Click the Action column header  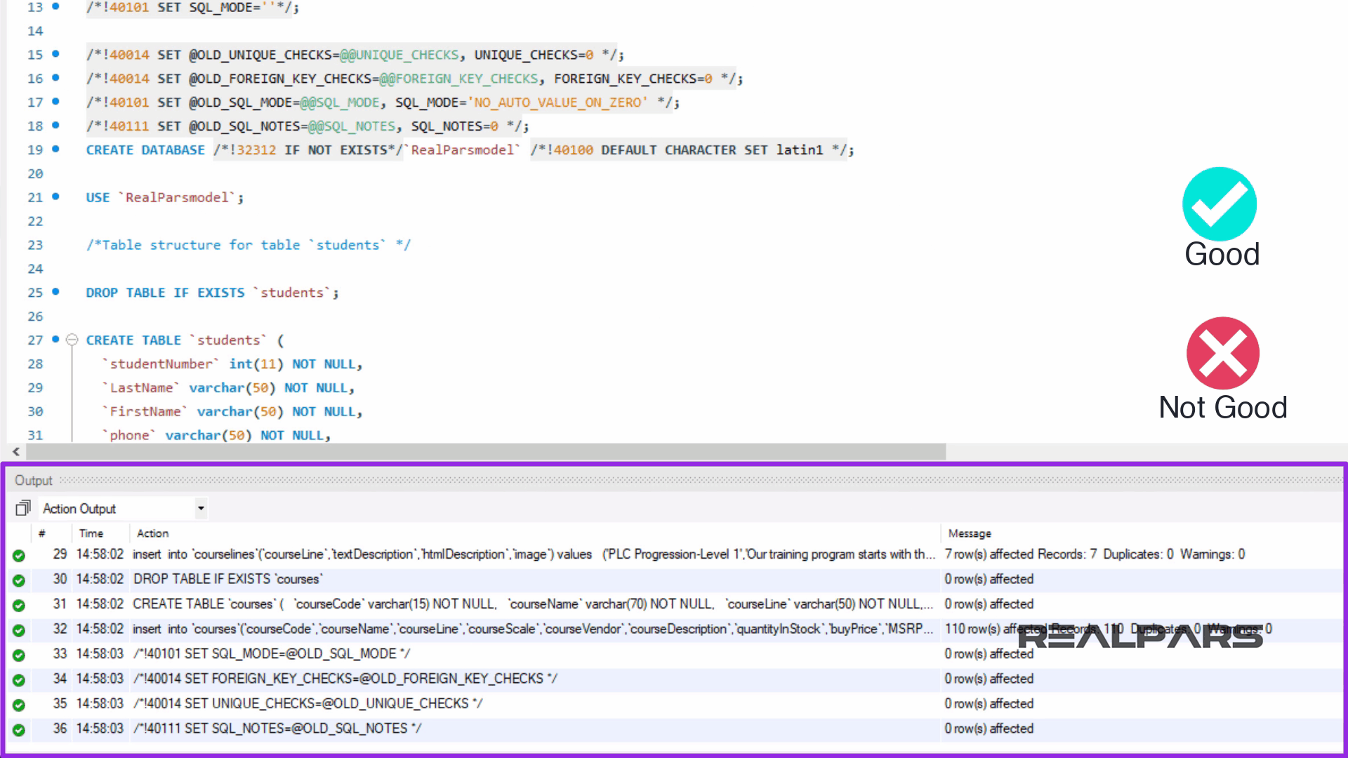coord(152,533)
